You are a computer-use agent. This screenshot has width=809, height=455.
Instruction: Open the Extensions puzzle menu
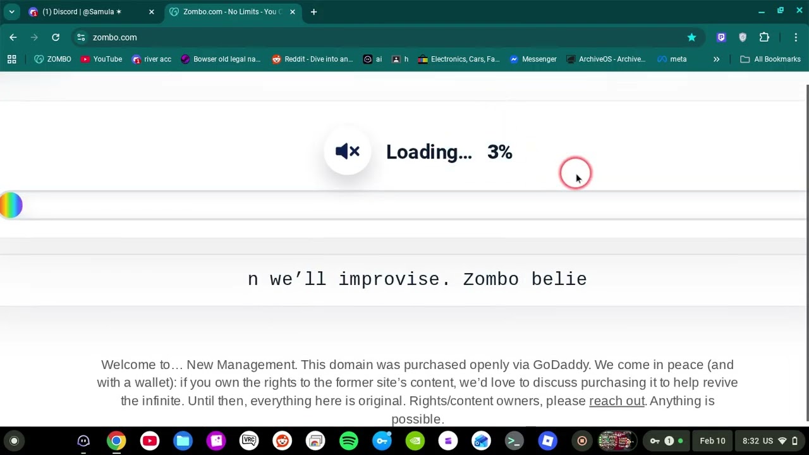click(x=764, y=37)
